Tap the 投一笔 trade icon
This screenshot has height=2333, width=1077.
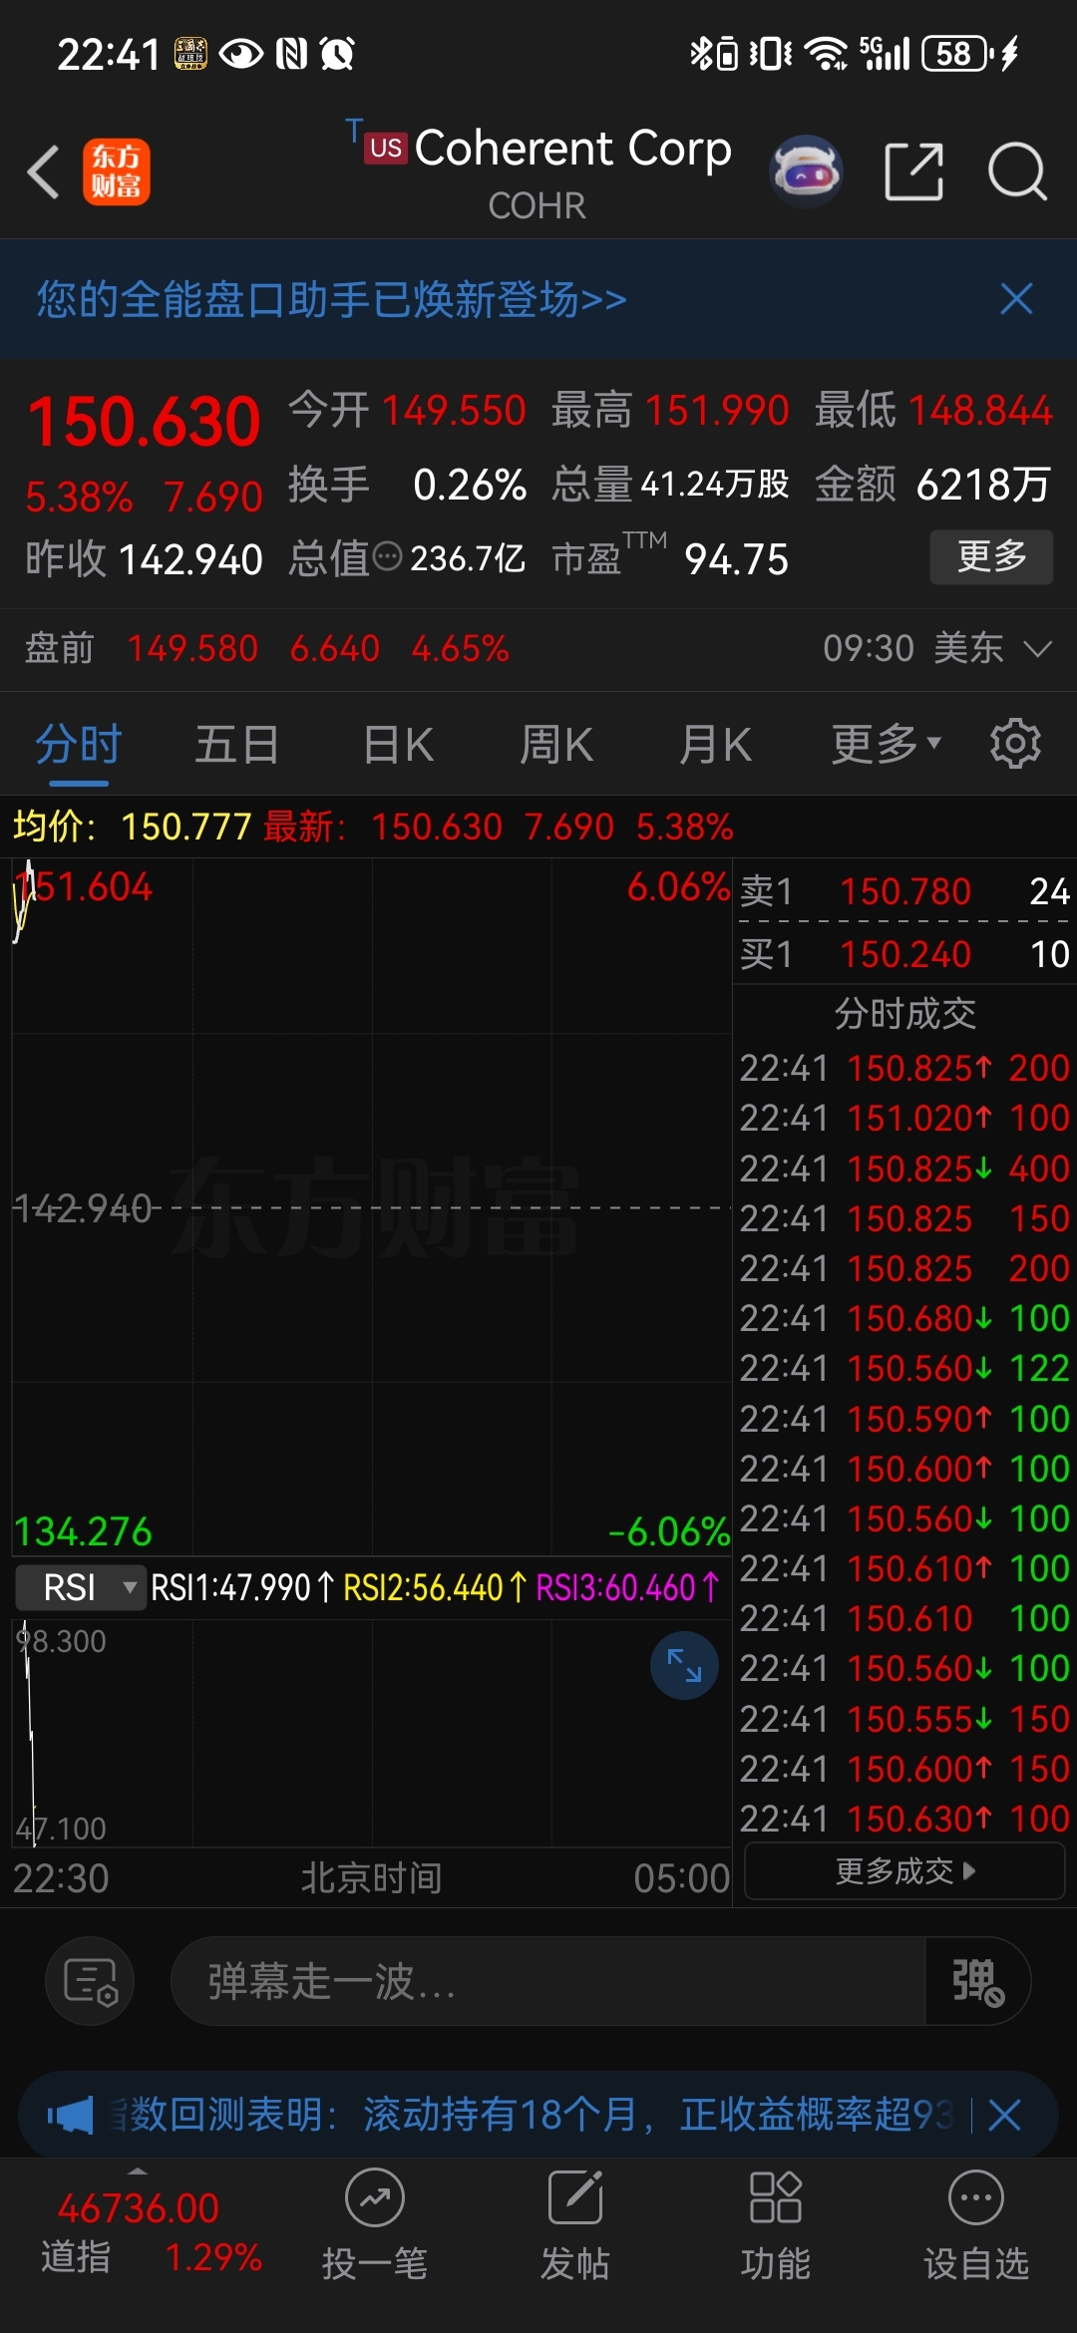coord(375,2223)
